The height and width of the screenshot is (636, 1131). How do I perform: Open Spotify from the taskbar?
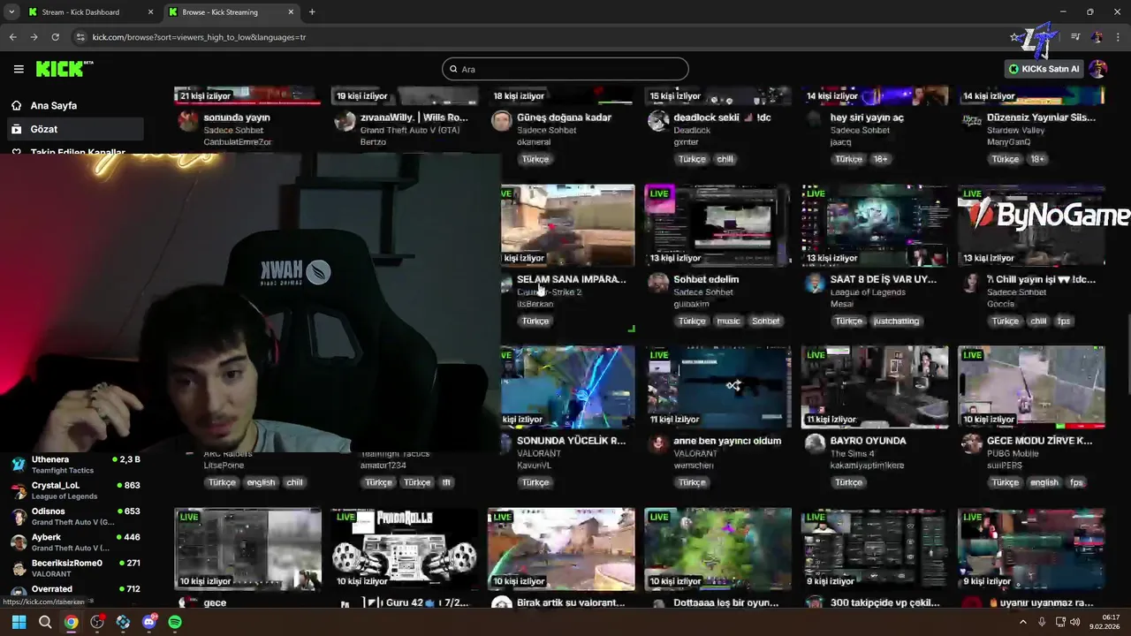click(175, 622)
